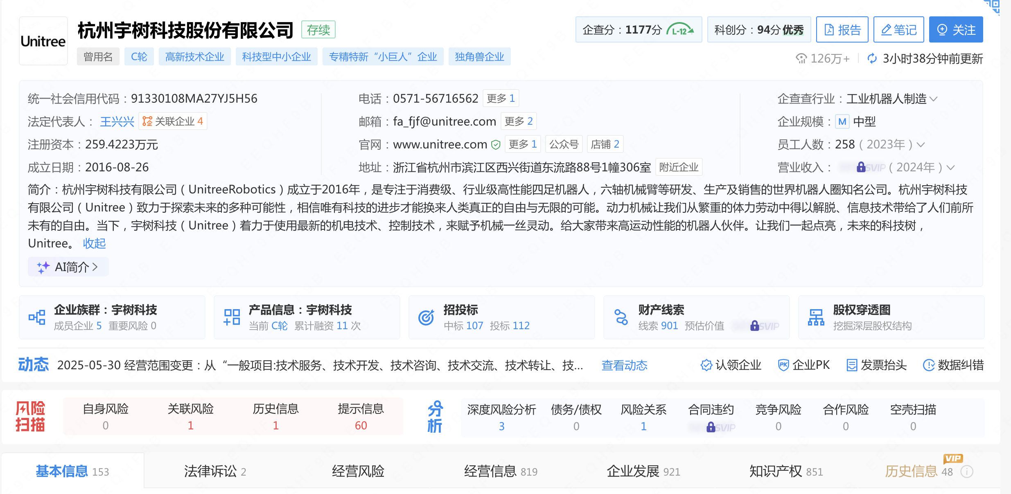This screenshot has height=494, width=1011.
Task: Open 风险关系 1 item
Action: coord(643,418)
